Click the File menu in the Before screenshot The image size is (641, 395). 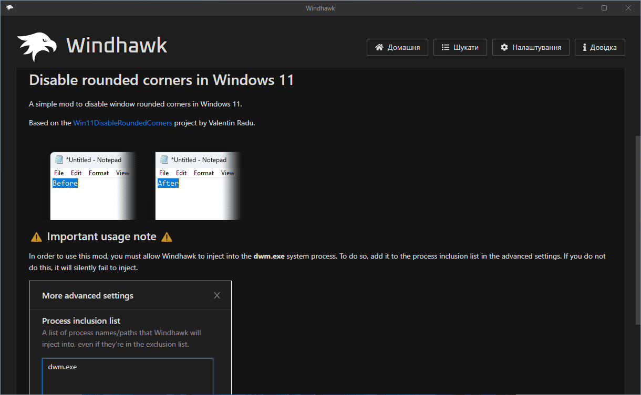(x=59, y=173)
